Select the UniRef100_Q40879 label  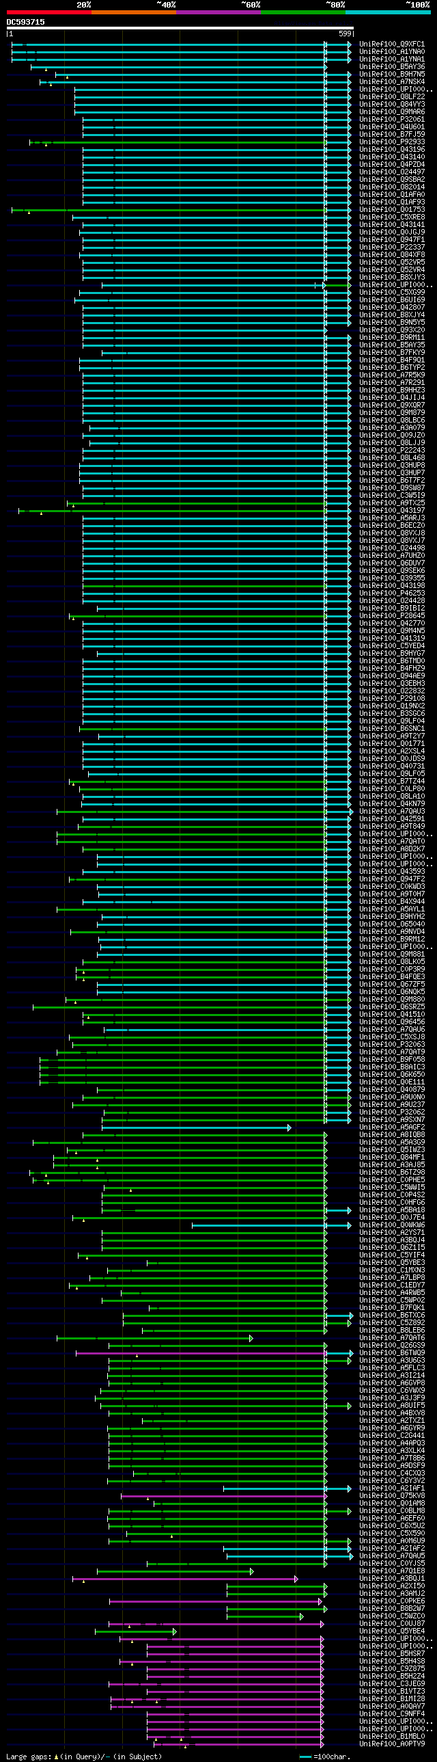[x=392, y=1091]
